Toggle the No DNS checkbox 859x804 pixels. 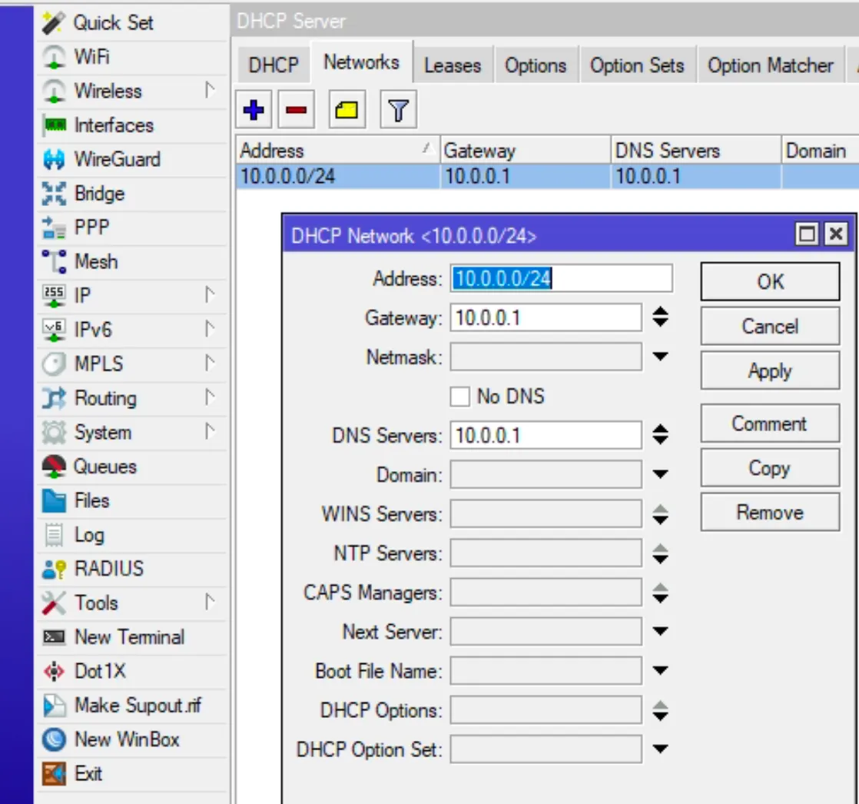pos(459,397)
